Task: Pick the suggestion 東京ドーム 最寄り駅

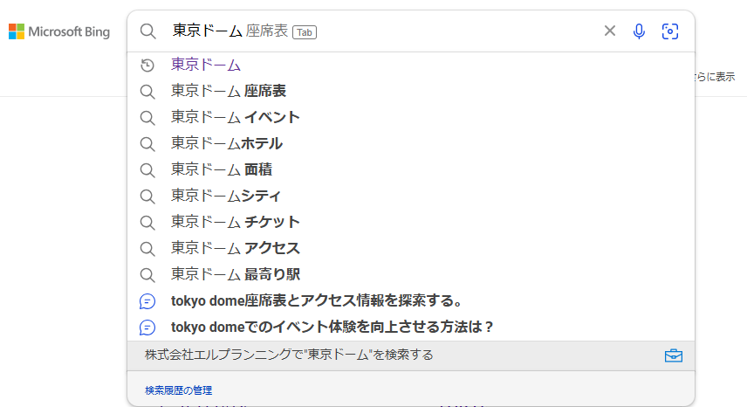Action: pyautogui.click(x=411, y=274)
